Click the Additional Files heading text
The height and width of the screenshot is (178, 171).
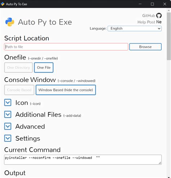38,115
